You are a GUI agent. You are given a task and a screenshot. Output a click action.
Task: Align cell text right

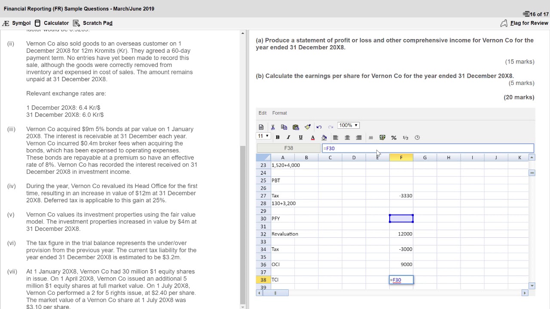359,138
